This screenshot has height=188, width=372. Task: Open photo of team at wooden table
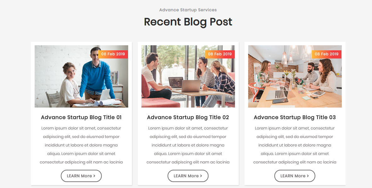tap(295, 76)
